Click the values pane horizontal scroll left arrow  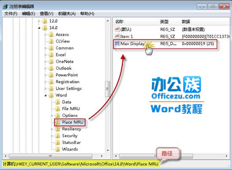coord(116,156)
